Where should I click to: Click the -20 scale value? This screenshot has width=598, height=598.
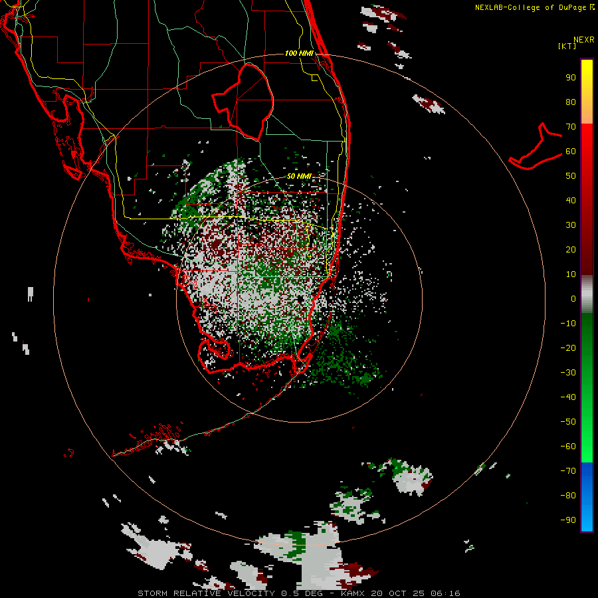[568, 348]
